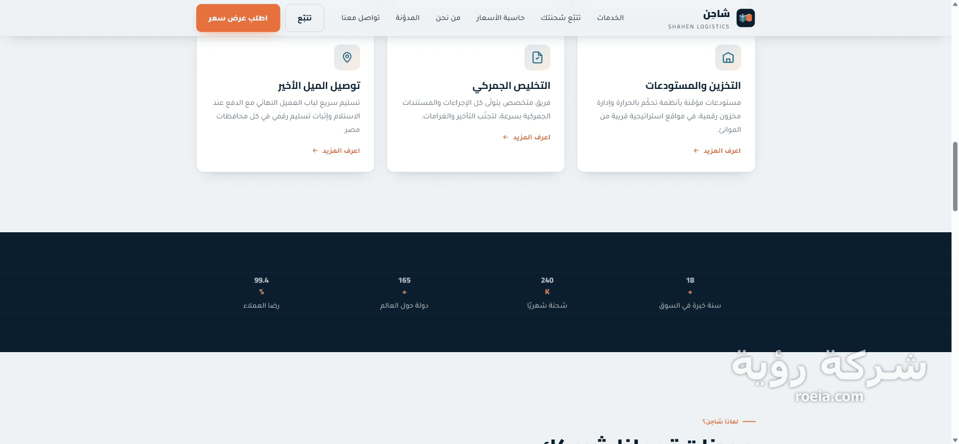Image resolution: width=959 pixels, height=444 pixels.
Task: Click اعرف المزيد under التخزين والمستودعات
Action: pos(717,150)
